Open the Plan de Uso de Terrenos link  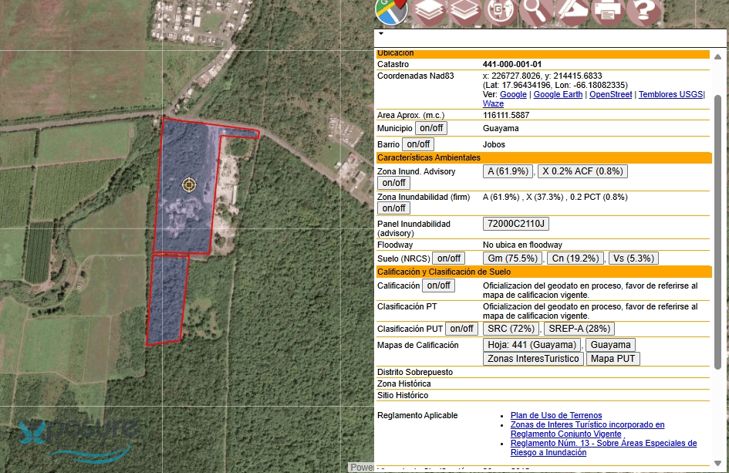coord(555,415)
